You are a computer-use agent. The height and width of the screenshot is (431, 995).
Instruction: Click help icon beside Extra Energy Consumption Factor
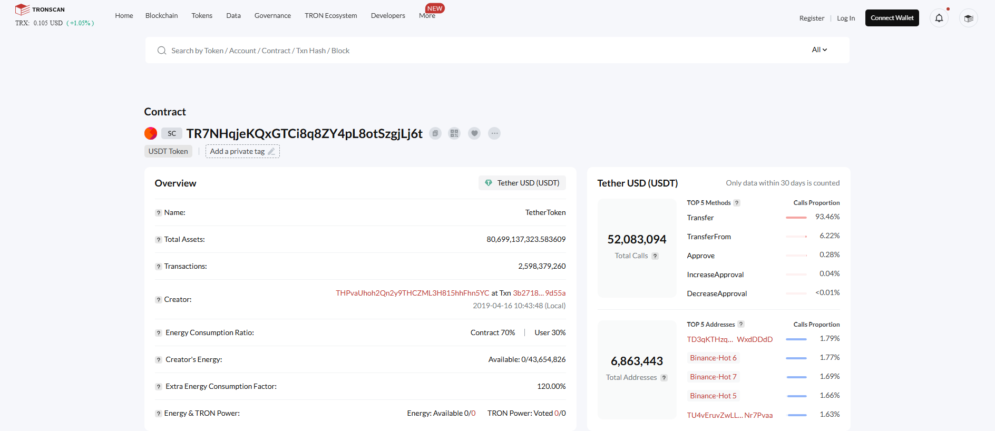point(158,387)
